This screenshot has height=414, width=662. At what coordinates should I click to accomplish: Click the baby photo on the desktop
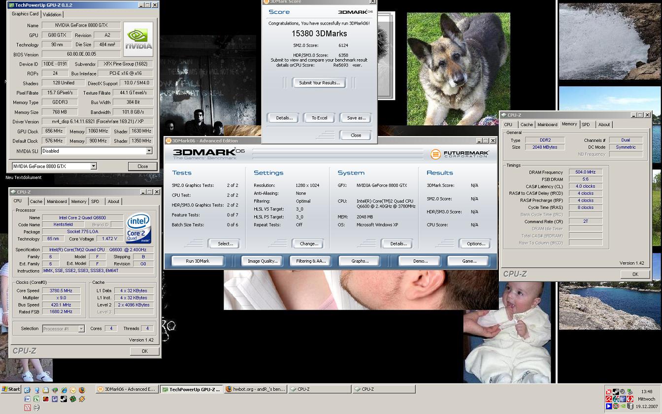[x=507, y=331]
